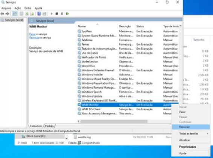Select the Temas service row
The height and width of the screenshot is (158, 213).
point(128,44)
